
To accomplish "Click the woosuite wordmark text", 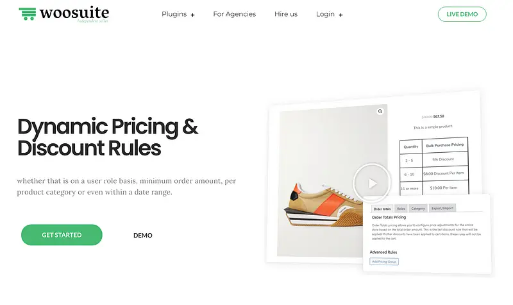I will [74, 13].
